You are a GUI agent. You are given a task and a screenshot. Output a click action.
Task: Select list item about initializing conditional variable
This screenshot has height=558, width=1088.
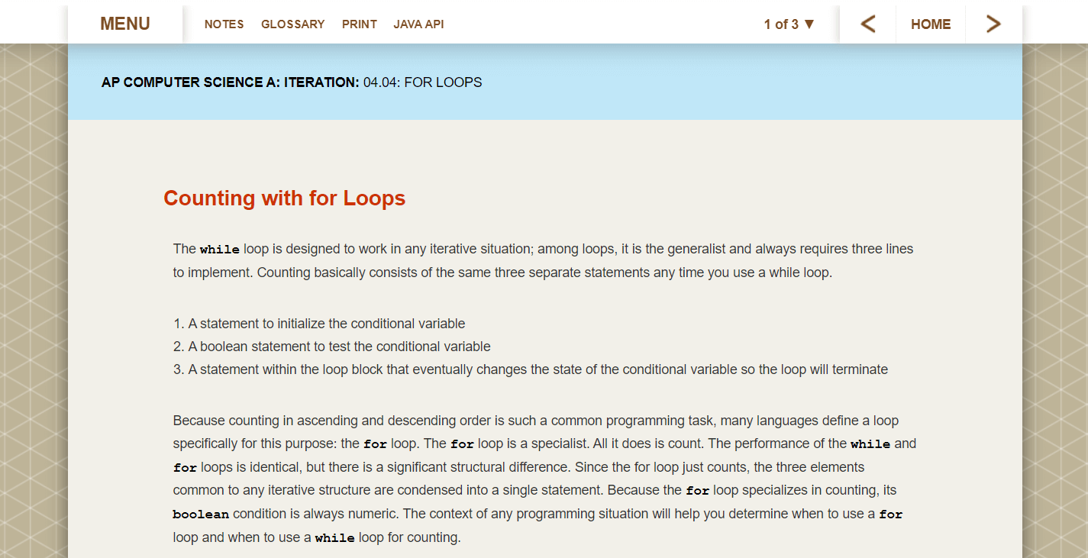[x=319, y=324]
